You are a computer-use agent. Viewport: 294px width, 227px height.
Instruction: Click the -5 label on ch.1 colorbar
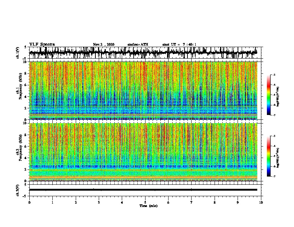pos(274,95)
